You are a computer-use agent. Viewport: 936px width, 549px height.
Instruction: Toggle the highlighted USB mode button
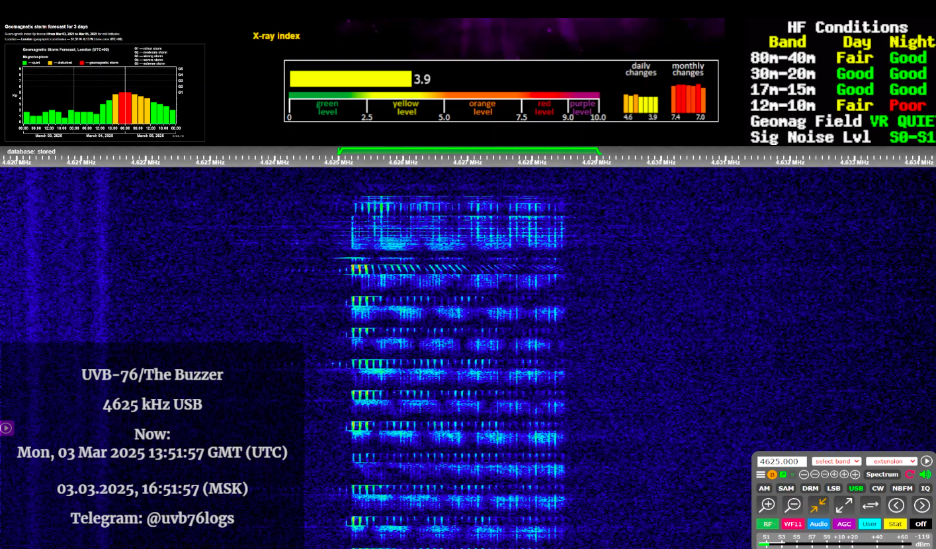click(856, 488)
